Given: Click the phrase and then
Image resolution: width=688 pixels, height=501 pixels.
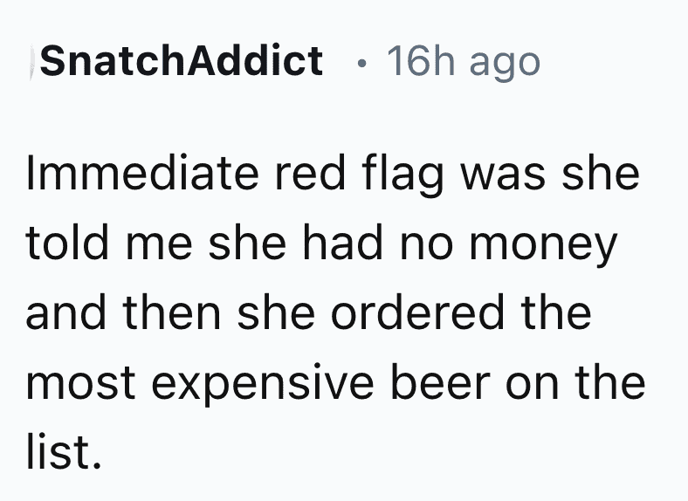Looking at the screenshot, I should click(123, 312).
